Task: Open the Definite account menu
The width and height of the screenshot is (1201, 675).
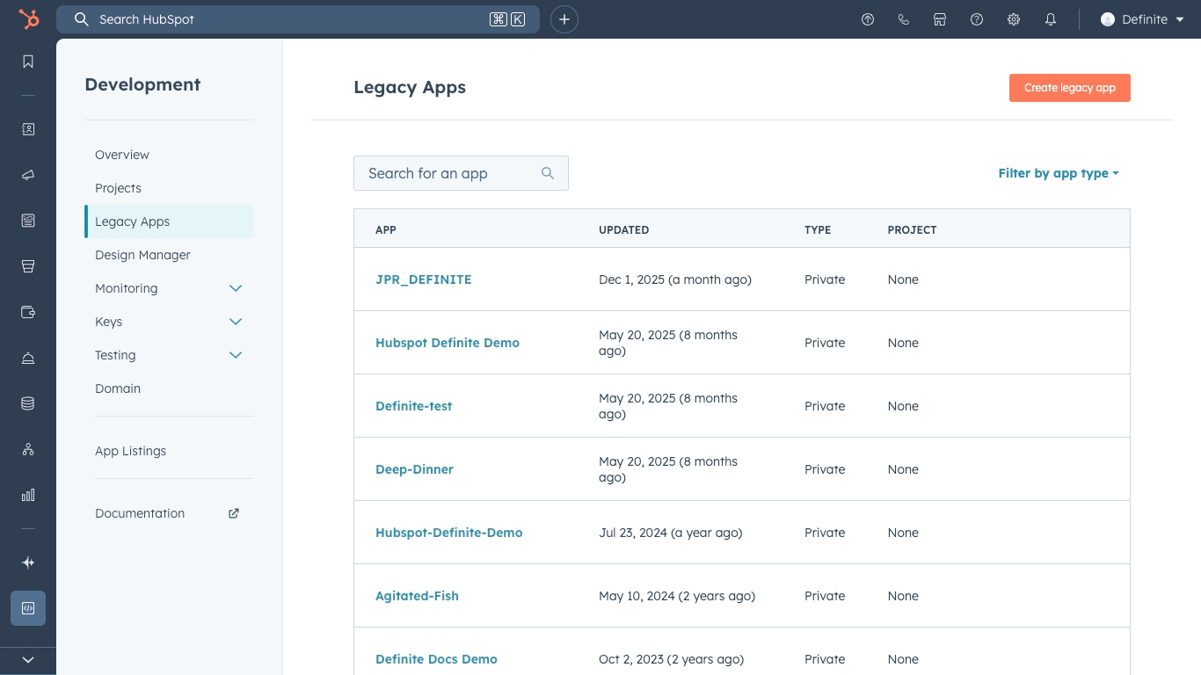Action: coord(1143,19)
